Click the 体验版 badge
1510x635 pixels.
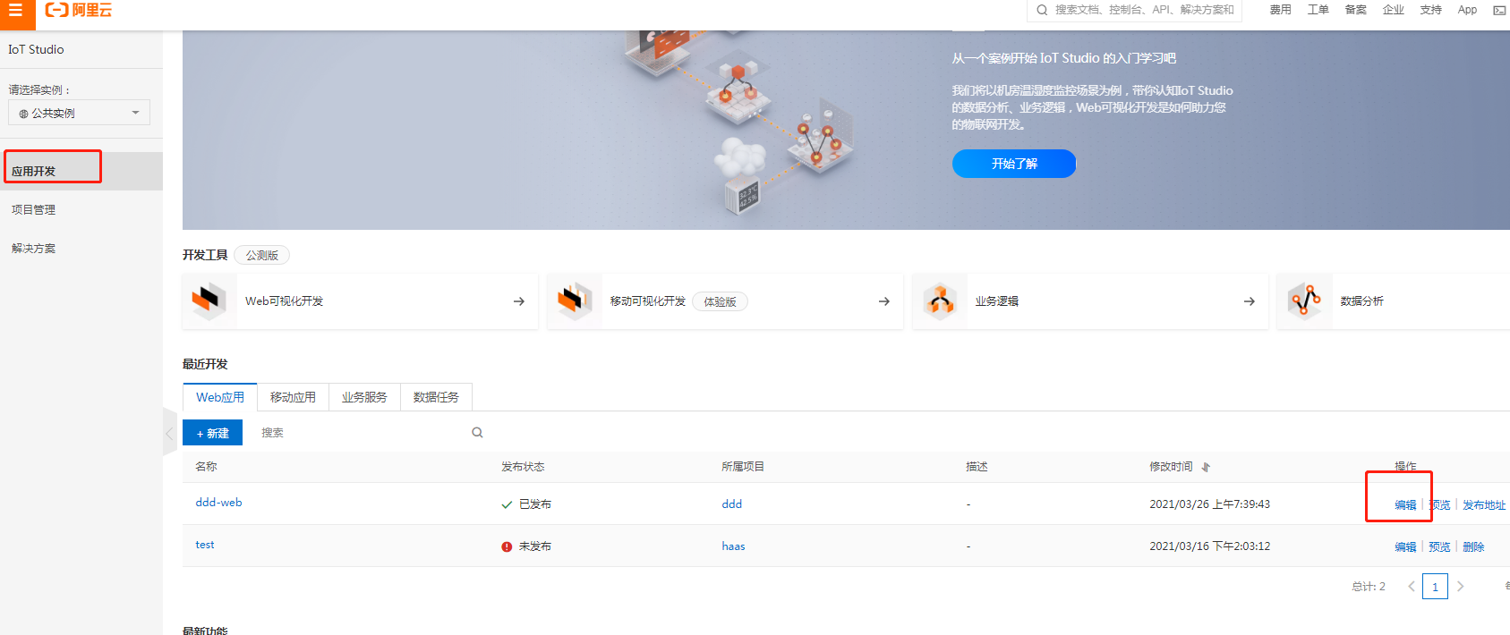(720, 301)
